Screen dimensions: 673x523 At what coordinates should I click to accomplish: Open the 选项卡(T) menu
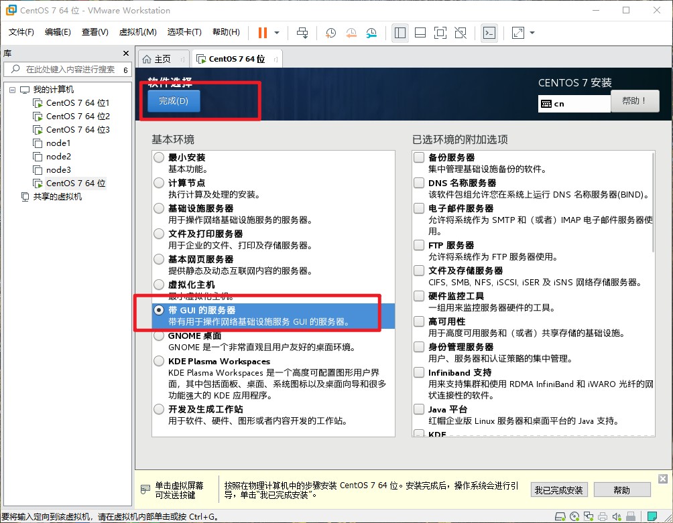tap(184, 32)
